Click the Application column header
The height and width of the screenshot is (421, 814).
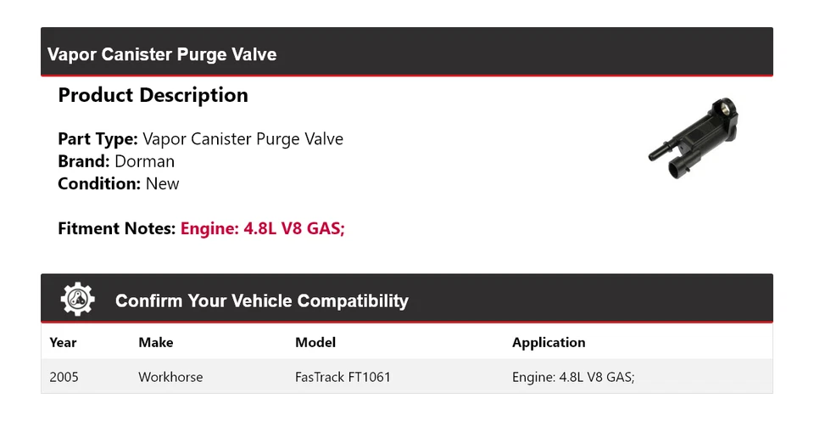point(549,343)
